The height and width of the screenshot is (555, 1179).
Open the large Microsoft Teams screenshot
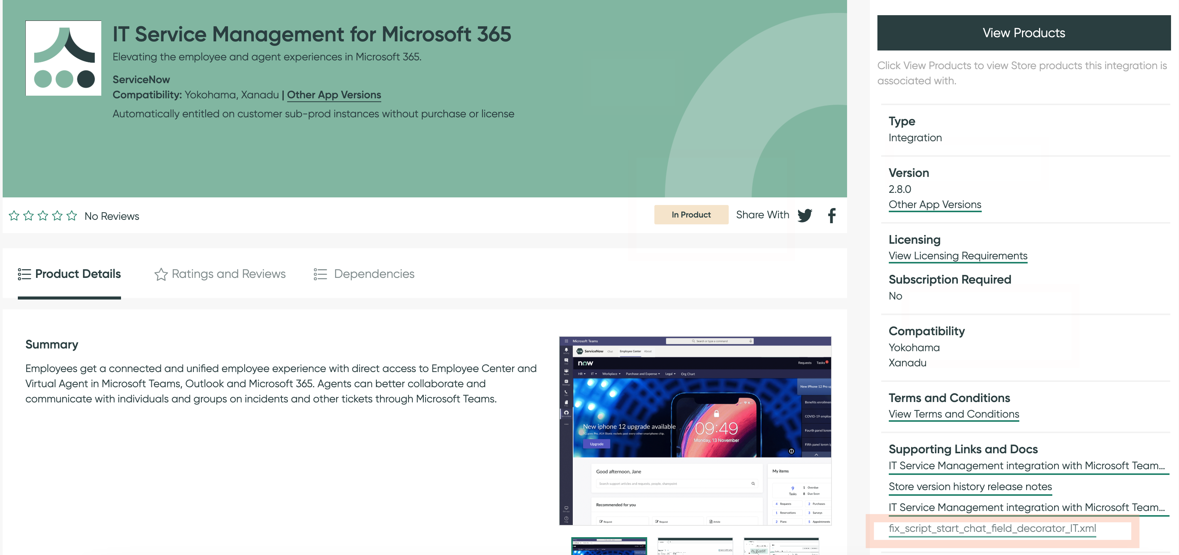coord(695,431)
